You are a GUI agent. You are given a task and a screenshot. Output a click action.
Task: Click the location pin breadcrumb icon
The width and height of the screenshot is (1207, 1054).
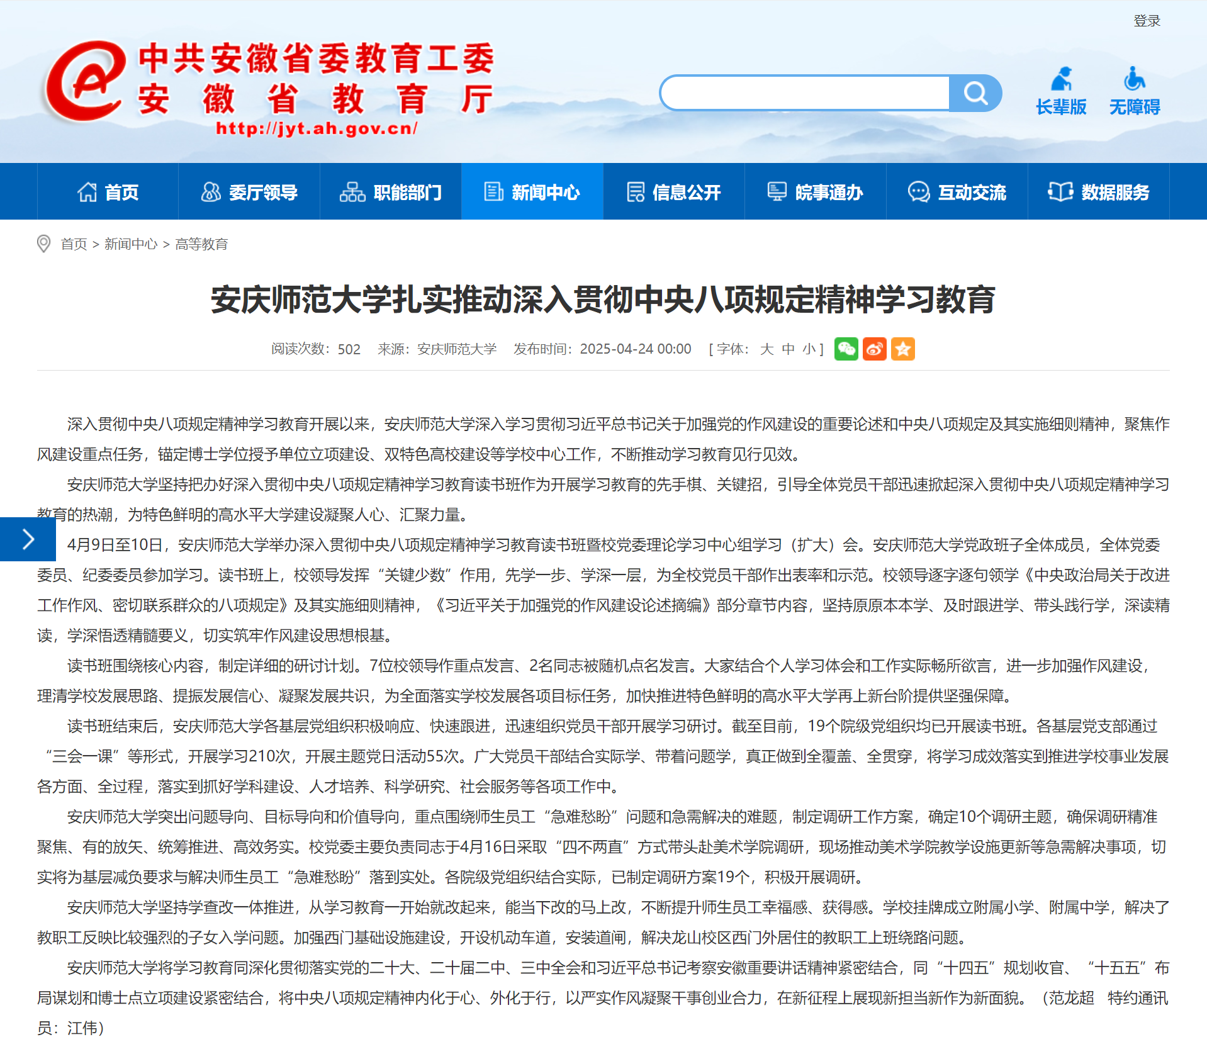coord(43,244)
